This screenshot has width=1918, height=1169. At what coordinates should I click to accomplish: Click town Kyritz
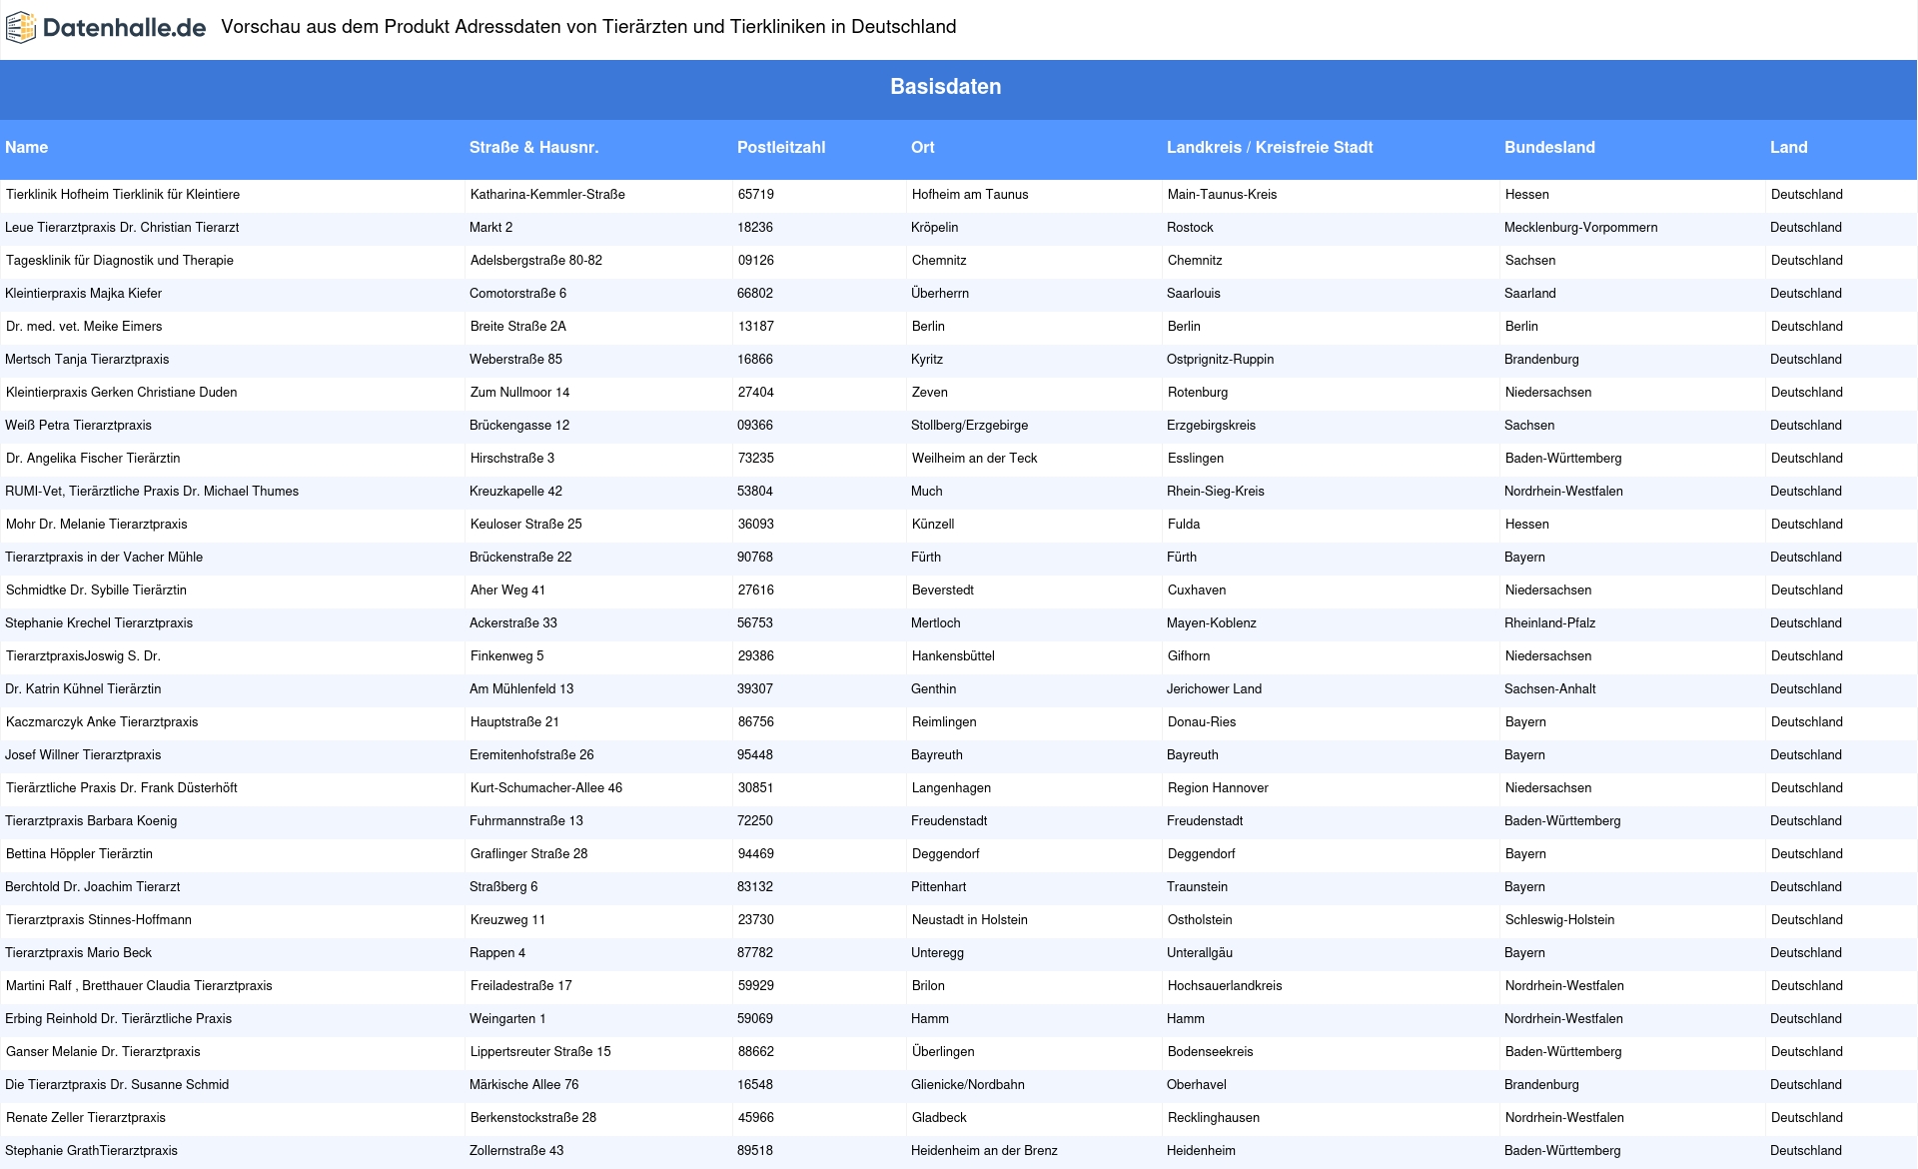pos(927,360)
